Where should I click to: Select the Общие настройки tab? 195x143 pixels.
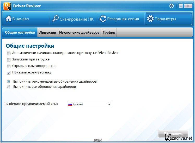coord(20,33)
